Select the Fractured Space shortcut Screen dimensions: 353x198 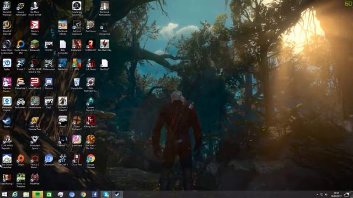tap(35, 142)
